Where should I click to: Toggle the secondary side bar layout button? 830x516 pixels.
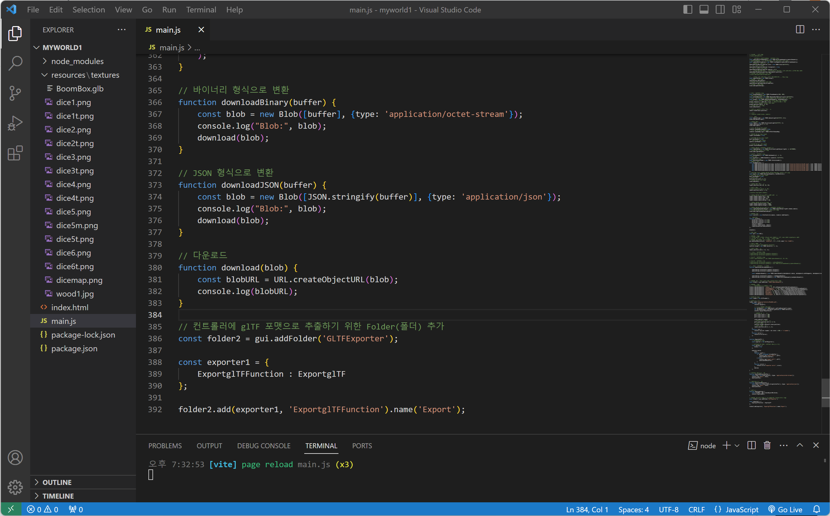click(x=720, y=10)
